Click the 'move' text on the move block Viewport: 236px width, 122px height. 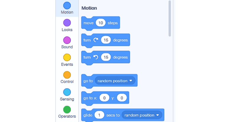tap(88, 23)
